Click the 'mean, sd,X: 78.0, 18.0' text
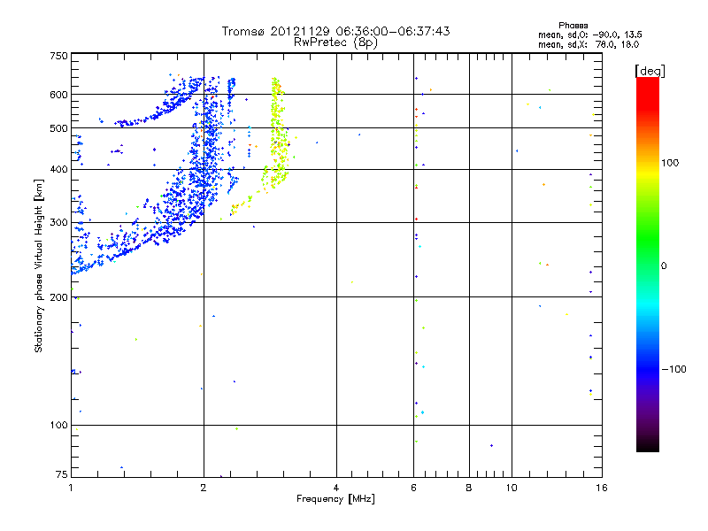Image resolution: width=708 pixels, height=531 pixels. click(589, 44)
